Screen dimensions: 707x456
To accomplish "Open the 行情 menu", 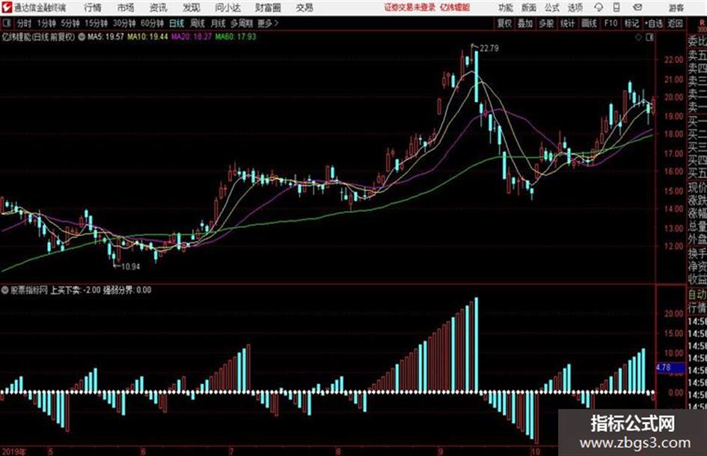I will [x=93, y=7].
